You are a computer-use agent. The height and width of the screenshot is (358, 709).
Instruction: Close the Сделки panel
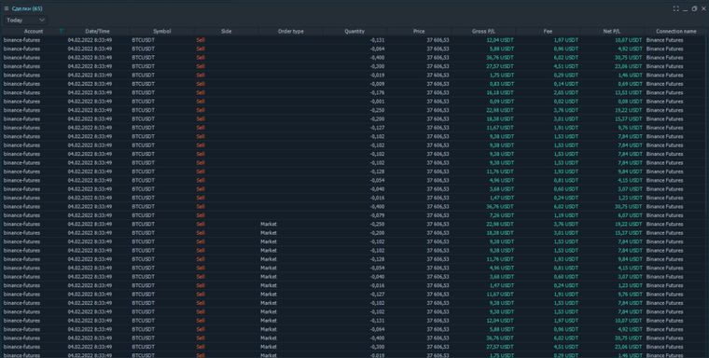coord(703,8)
